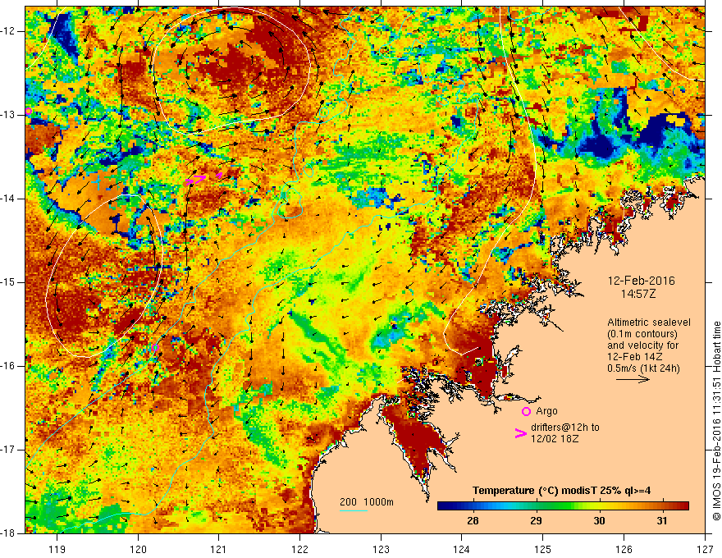722x558 pixels.
Task: Click latitude axis label '-12'
Action: [8, 31]
